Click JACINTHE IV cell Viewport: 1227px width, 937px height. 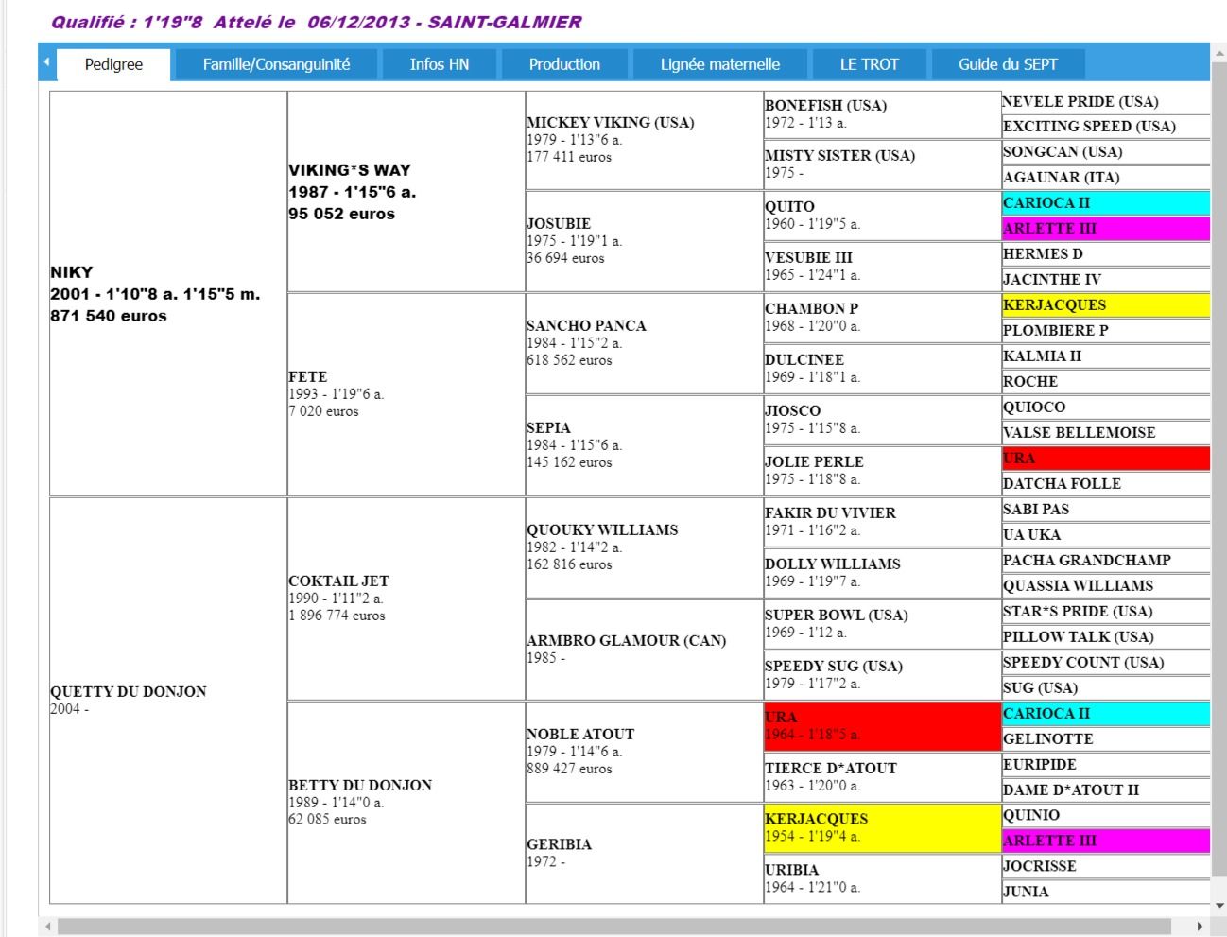coord(1106,280)
